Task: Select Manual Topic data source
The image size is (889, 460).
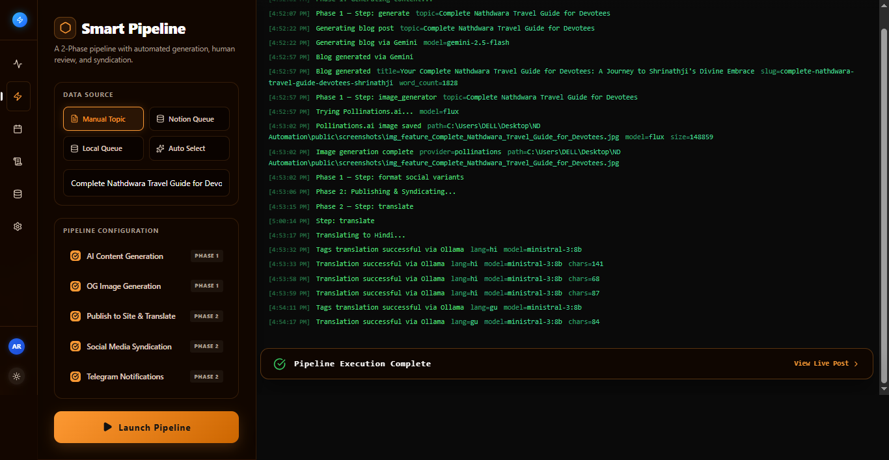Action: pos(103,119)
